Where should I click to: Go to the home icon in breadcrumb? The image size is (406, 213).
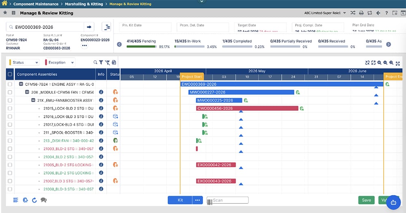[x=4, y=3]
